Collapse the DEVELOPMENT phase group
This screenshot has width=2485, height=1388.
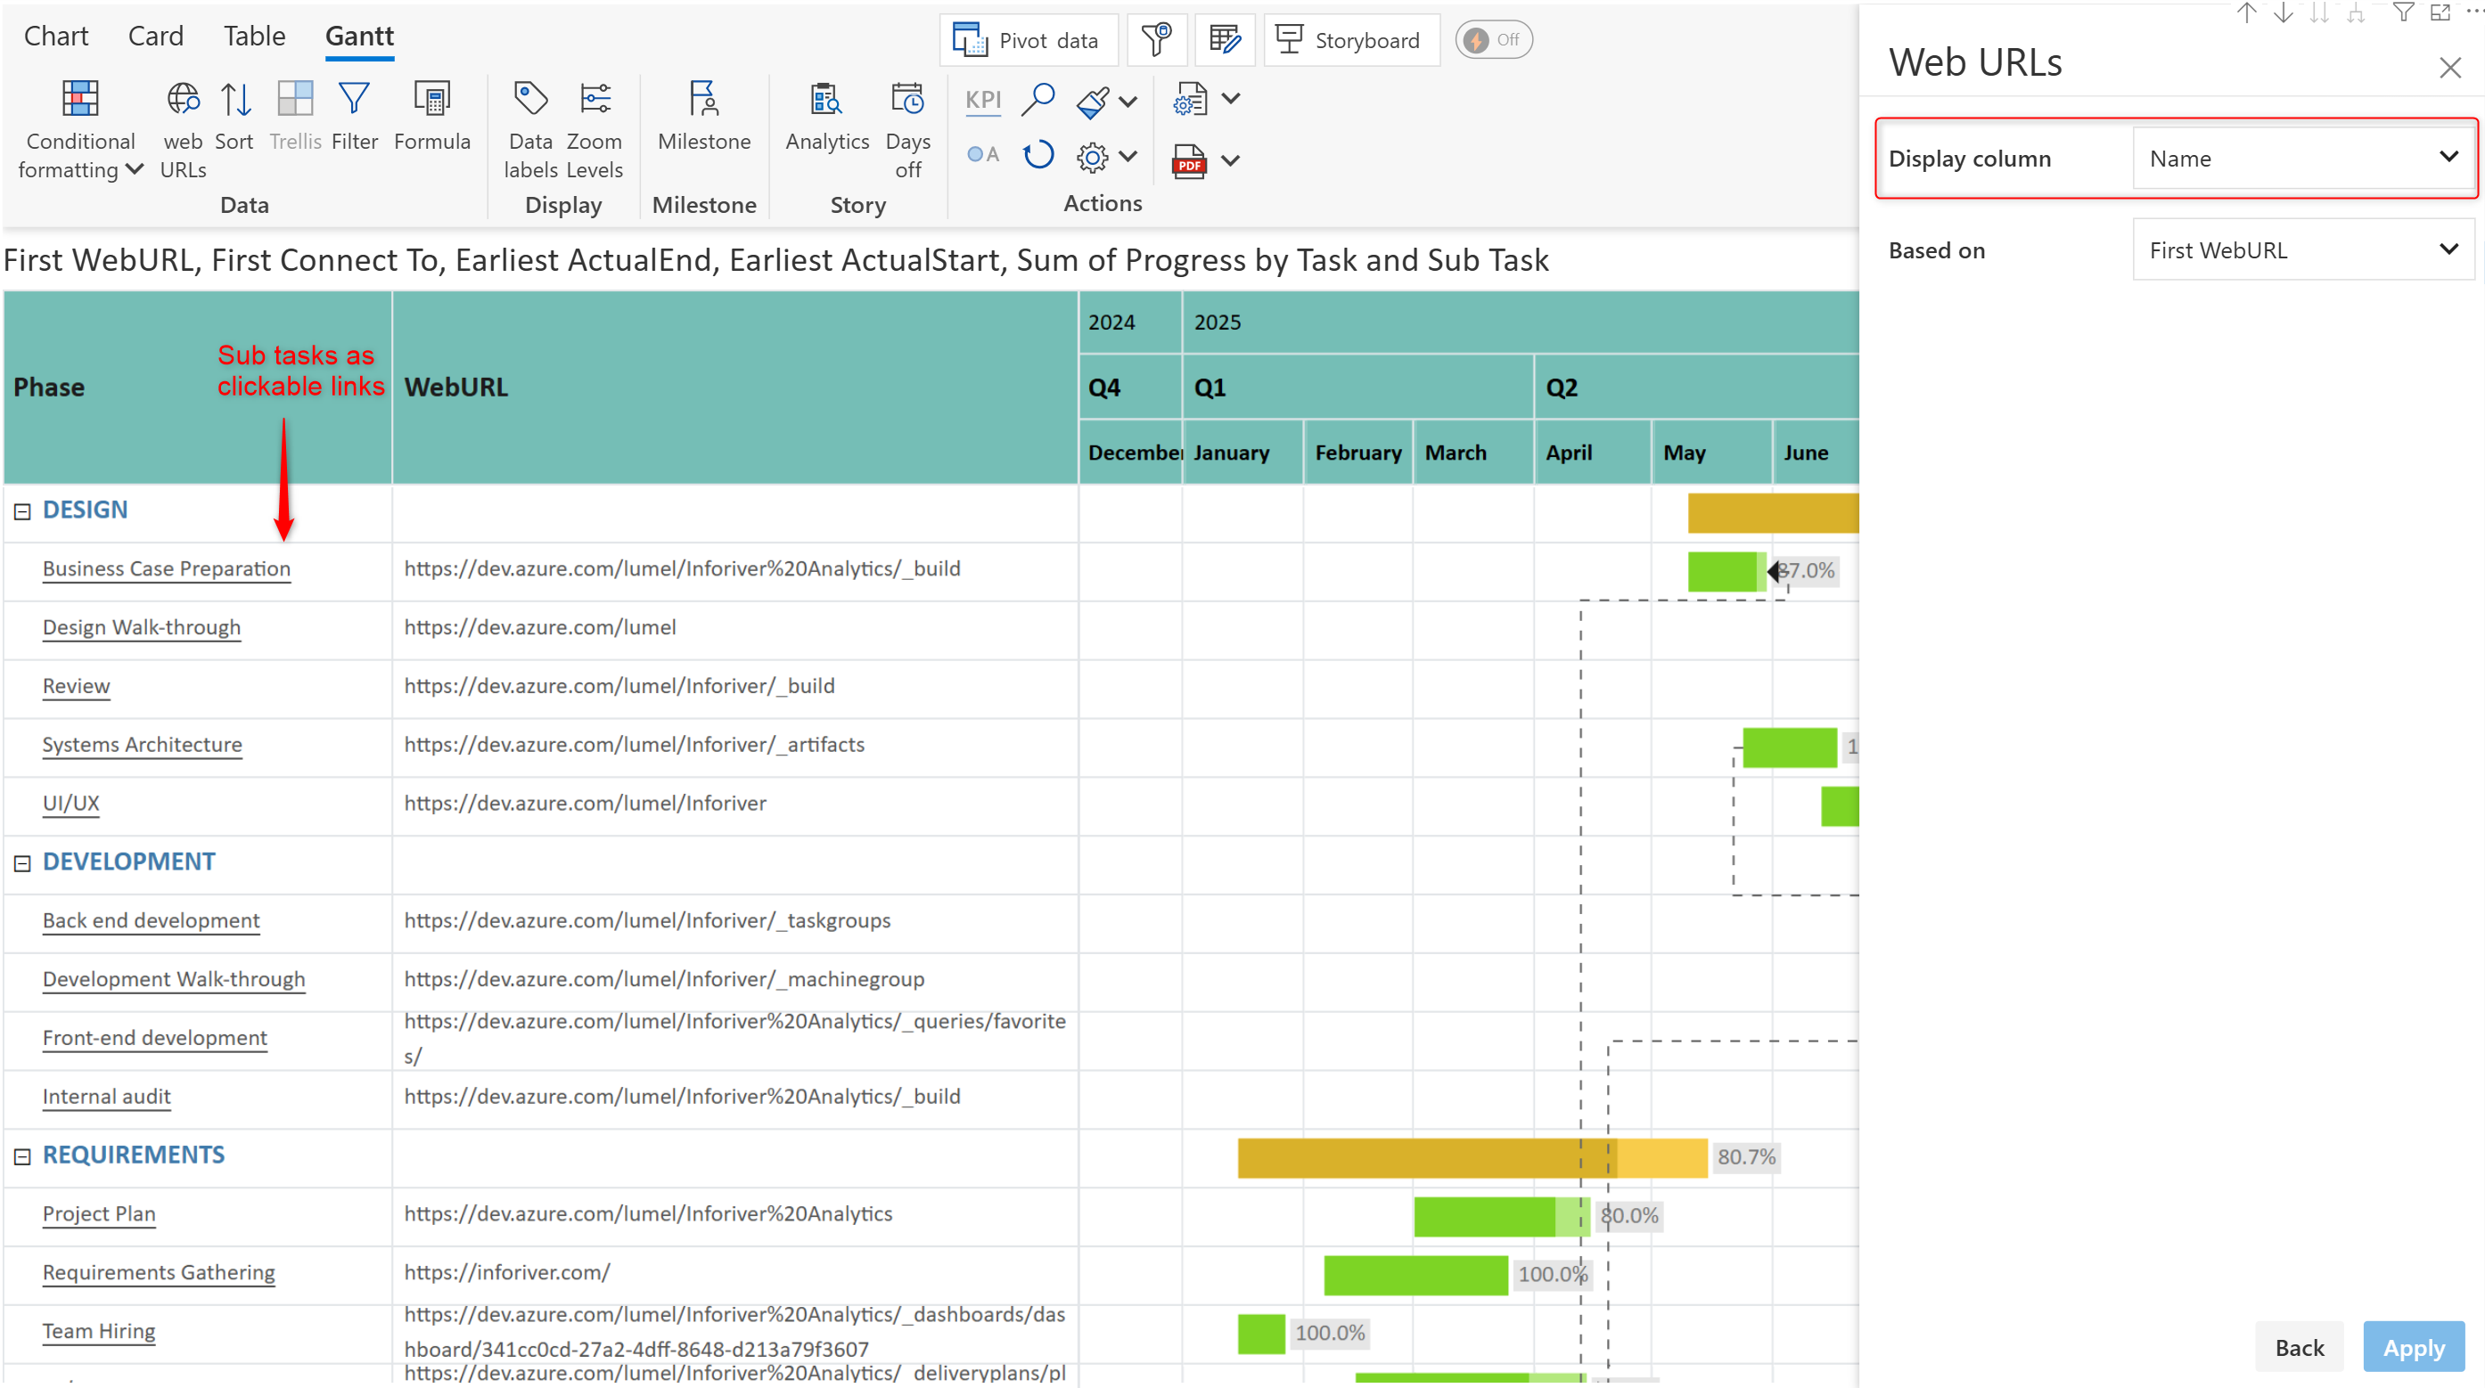22,862
